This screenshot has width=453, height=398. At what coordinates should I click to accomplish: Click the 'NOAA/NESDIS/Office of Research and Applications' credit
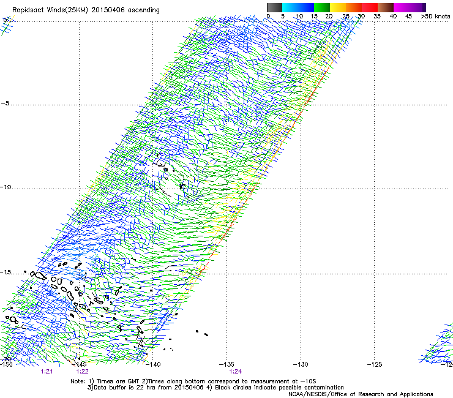pyautogui.click(x=361, y=394)
